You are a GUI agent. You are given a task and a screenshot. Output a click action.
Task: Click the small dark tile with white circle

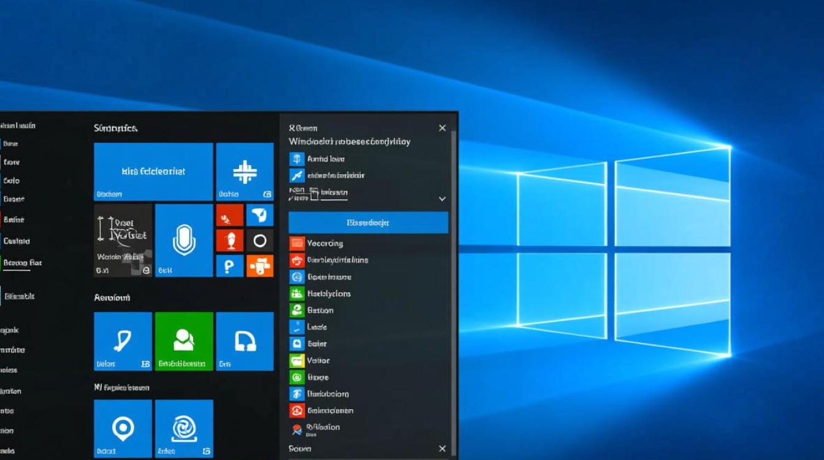pyautogui.click(x=259, y=240)
